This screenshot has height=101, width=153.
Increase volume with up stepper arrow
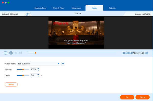click(38, 69)
